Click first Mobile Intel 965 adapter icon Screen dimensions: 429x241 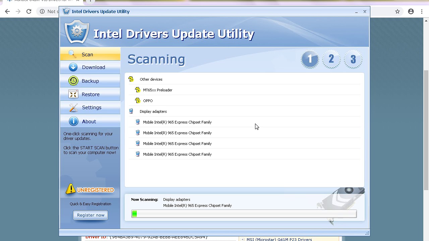[138, 122]
